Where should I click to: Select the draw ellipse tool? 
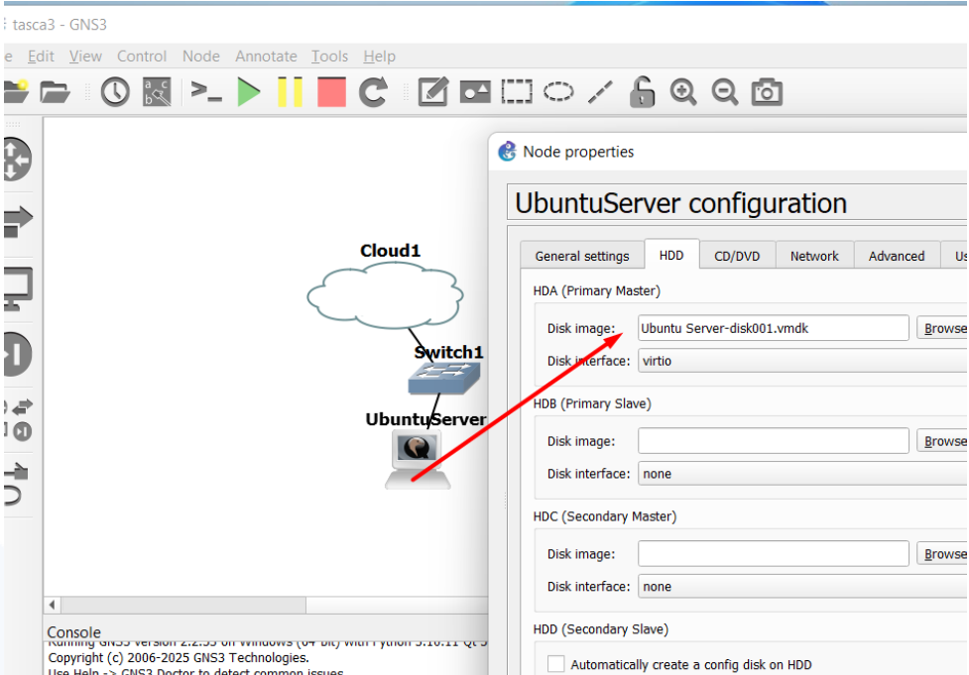[558, 92]
